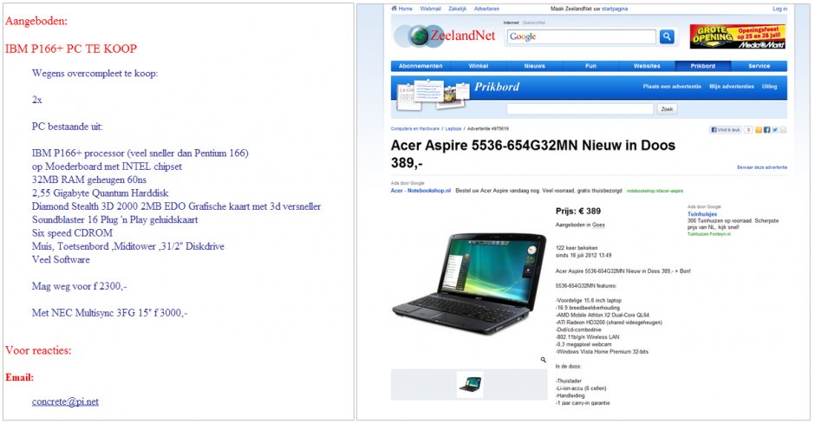
Task: Click the image zoom magnifier icon
Action: point(543,360)
